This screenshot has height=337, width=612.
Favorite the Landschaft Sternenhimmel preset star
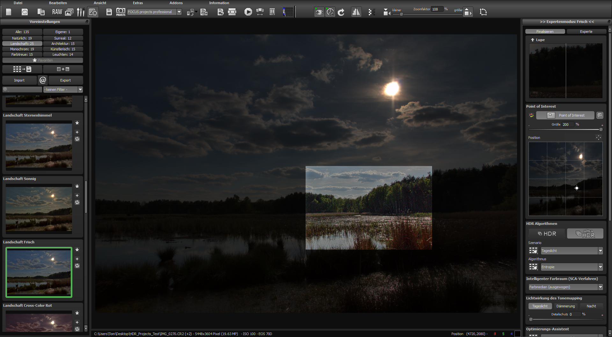(x=77, y=123)
